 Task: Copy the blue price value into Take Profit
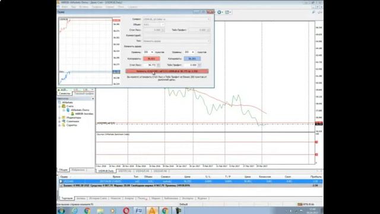click(x=192, y=59)
